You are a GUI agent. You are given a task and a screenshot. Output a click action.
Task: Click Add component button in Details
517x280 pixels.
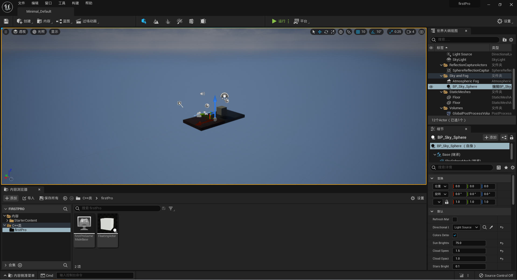pyautogui.click(x=490, y=137)
